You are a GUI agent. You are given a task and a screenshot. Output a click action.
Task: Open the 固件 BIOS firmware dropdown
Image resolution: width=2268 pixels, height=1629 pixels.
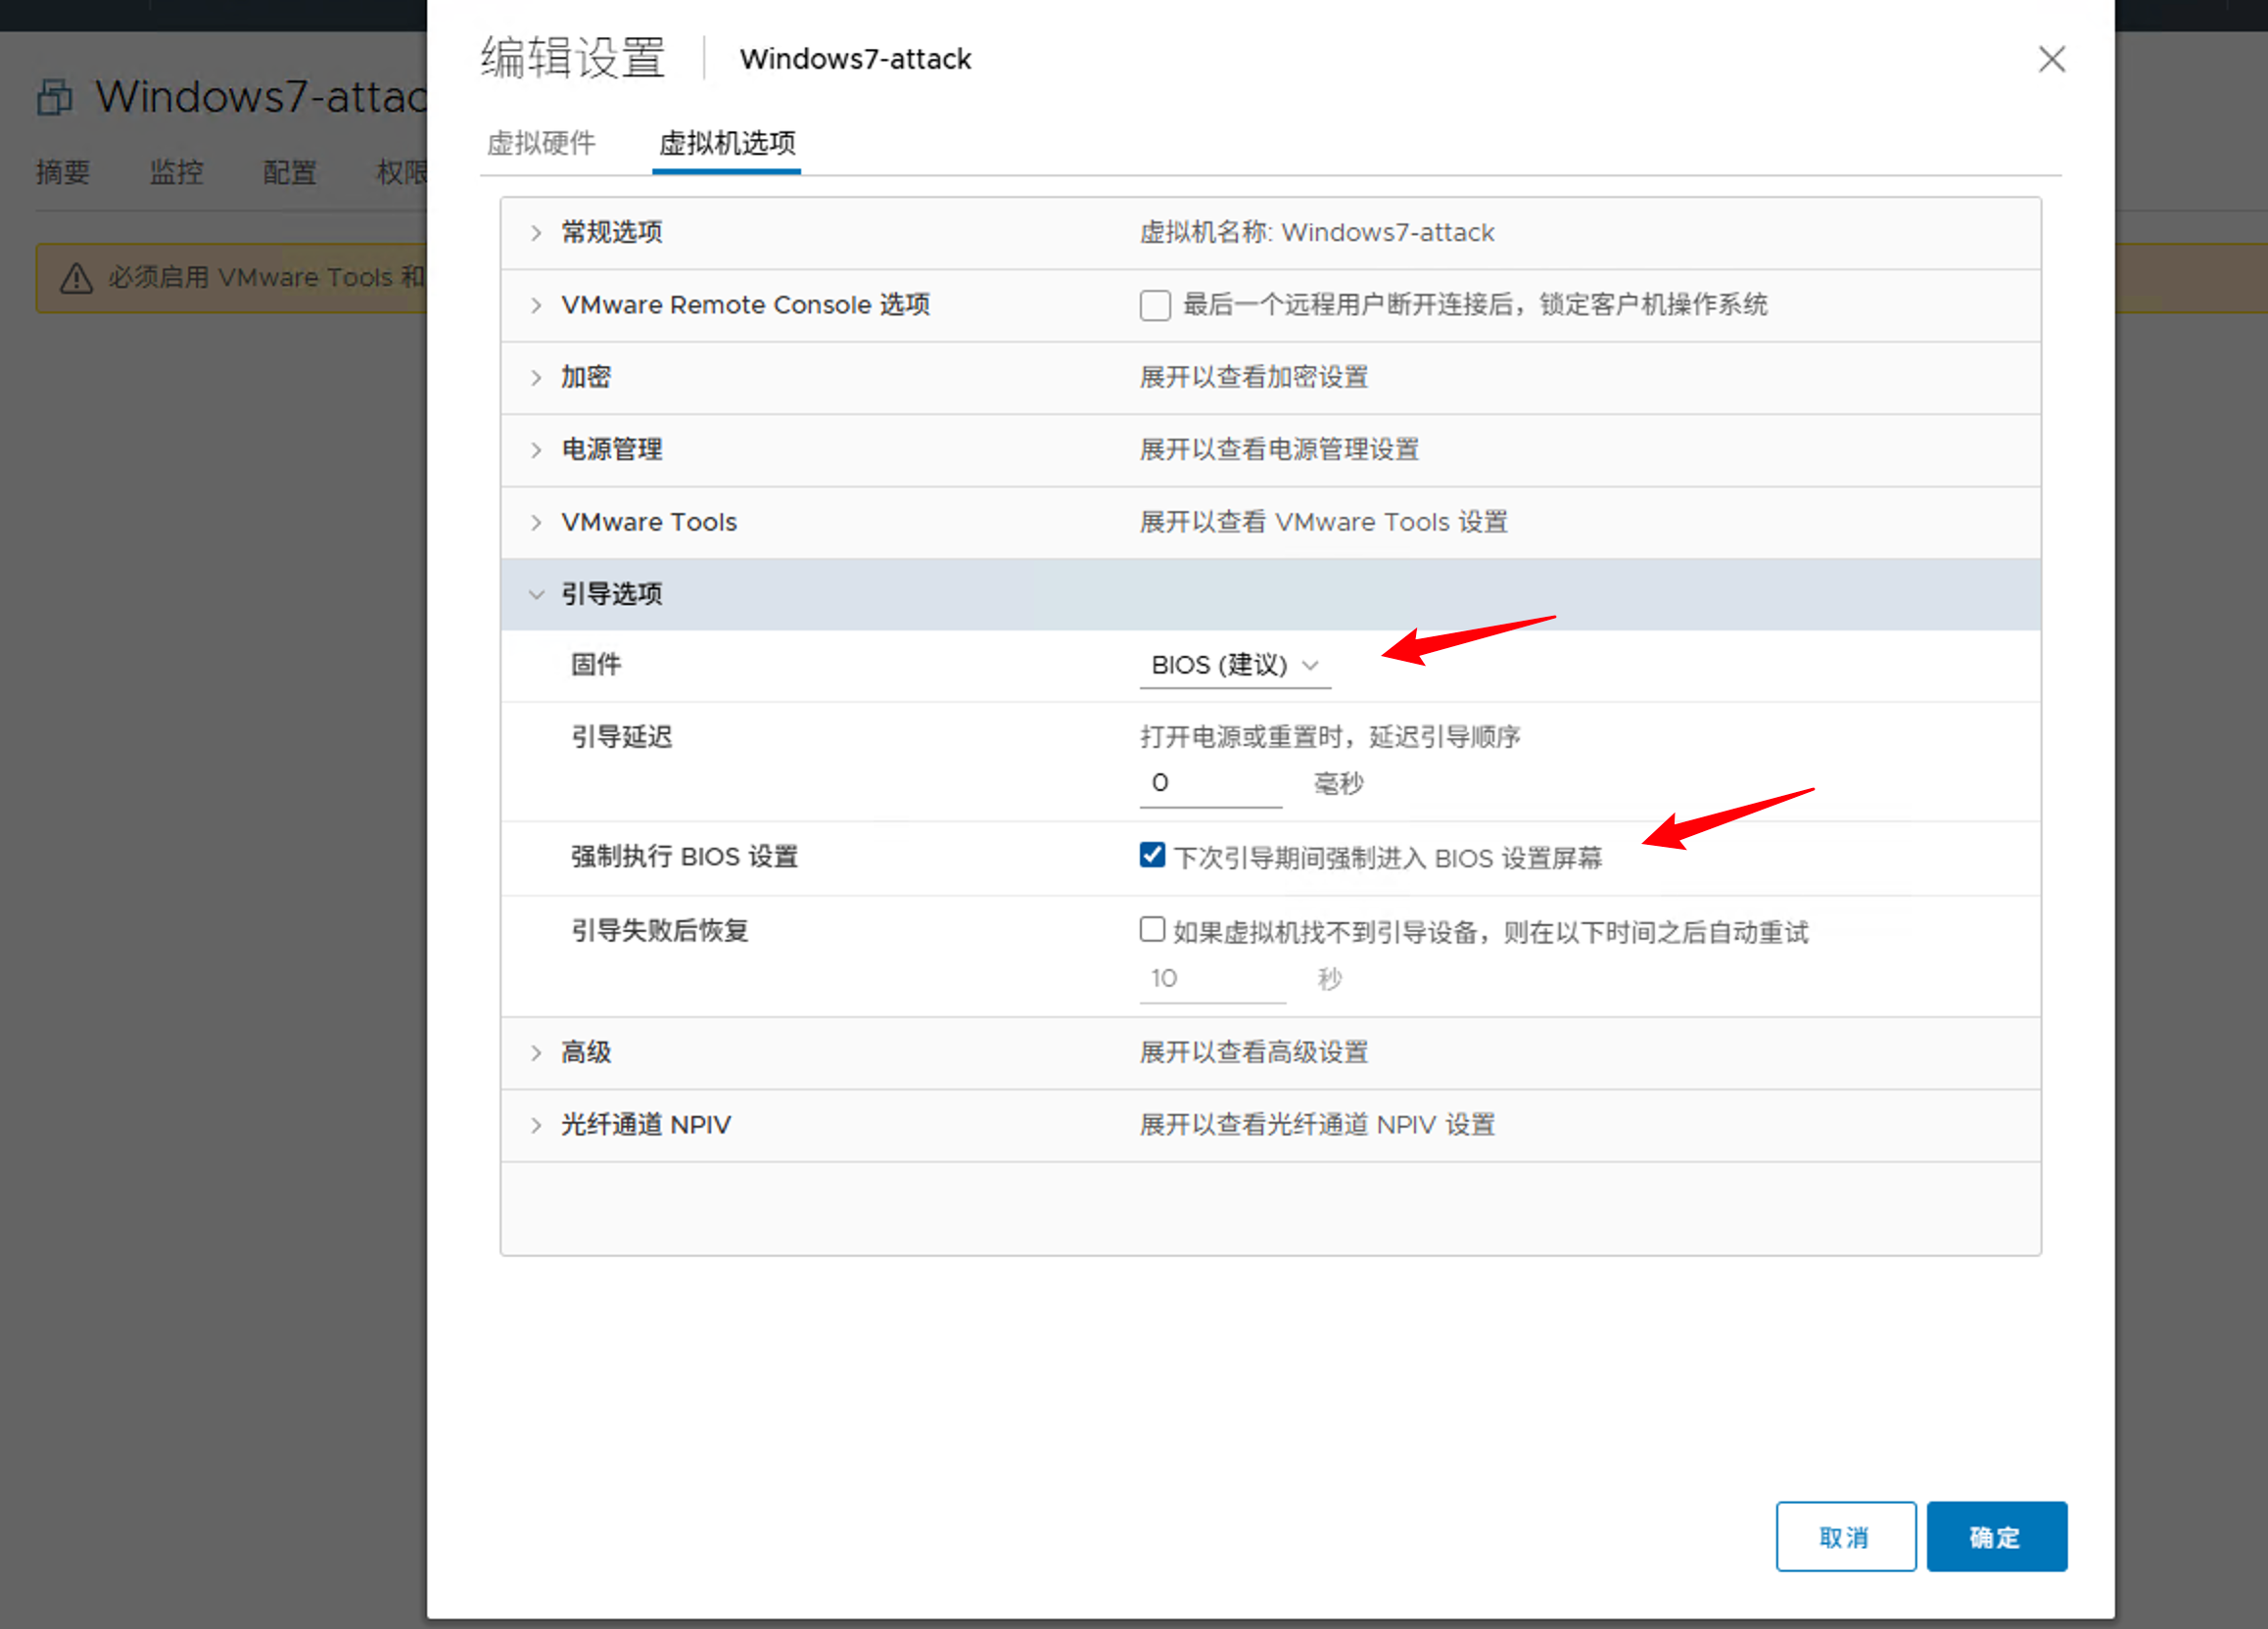coord(1234,666)
